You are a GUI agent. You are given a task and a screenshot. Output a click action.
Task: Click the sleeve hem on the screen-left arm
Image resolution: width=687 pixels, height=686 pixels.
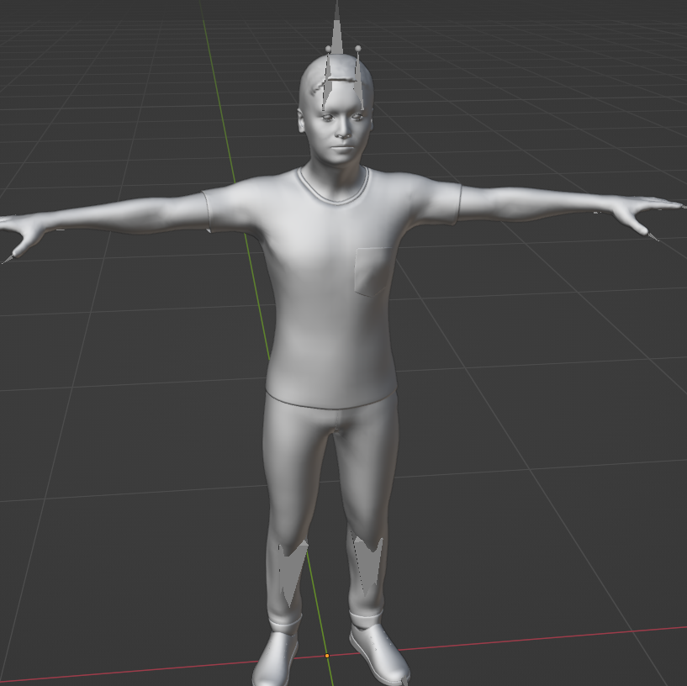coord(207,210)
